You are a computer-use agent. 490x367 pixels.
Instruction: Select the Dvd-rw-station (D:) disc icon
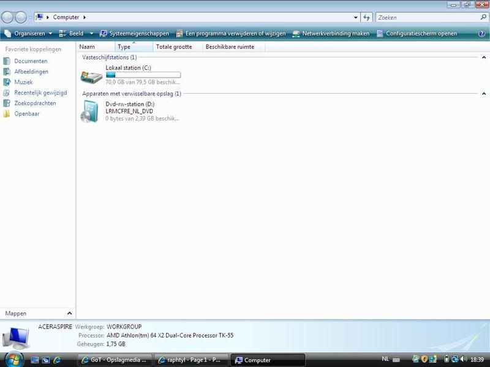pos(89,112)
